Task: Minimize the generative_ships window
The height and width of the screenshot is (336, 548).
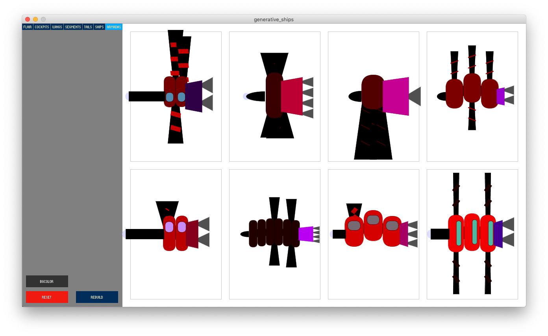Action: tap(35, 19)
